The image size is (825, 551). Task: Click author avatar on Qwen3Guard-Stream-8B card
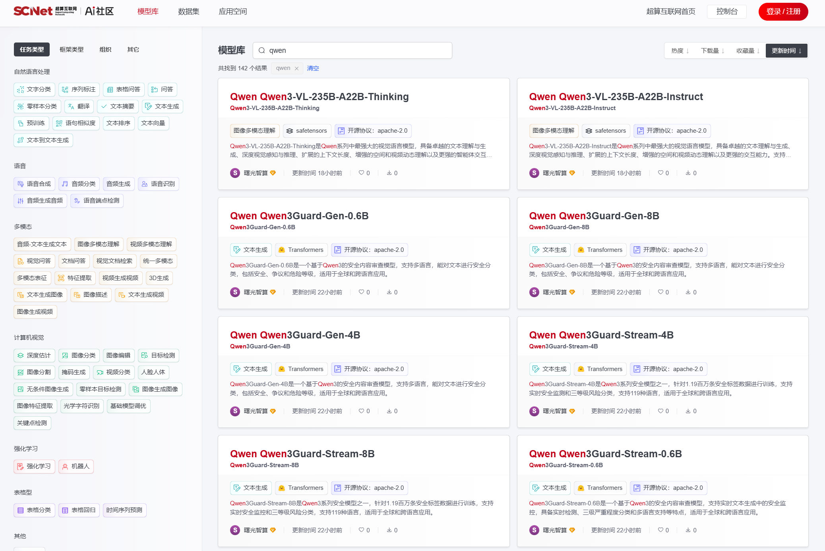235,530
